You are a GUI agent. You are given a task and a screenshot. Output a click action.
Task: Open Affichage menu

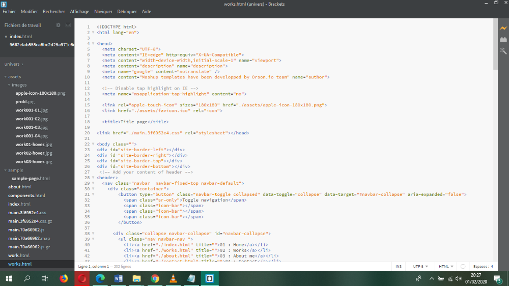click(79, 11)
